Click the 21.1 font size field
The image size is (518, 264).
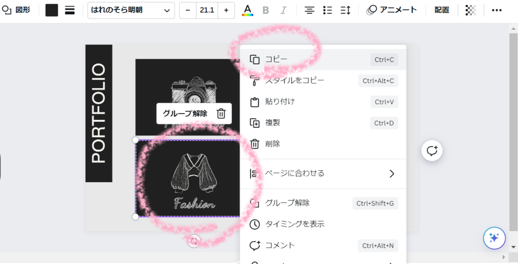coord(207,10)
